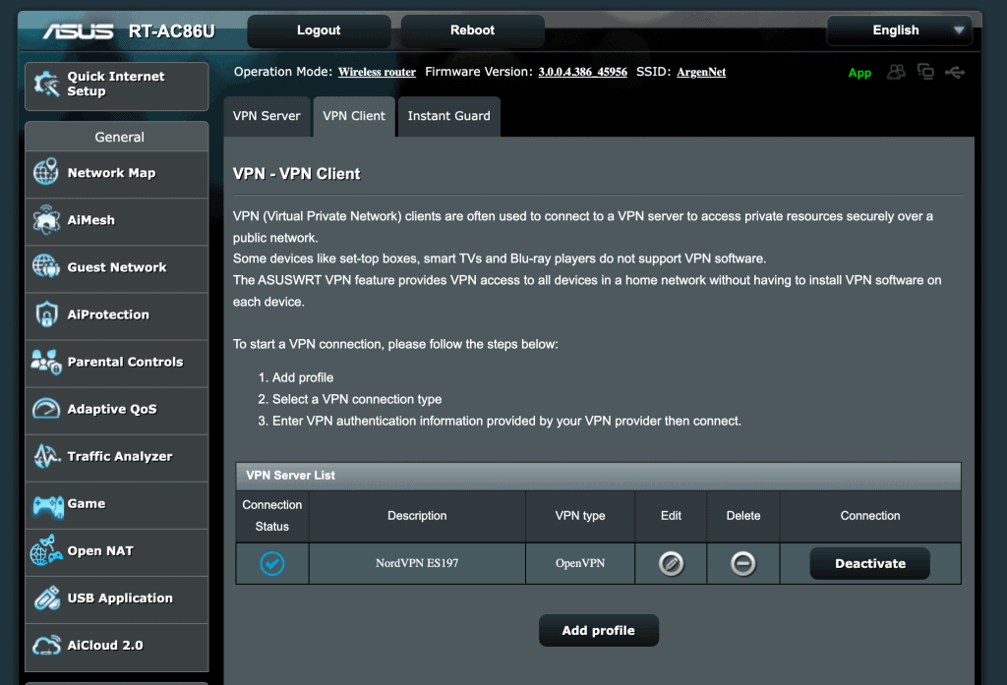Click the AiProtection shield icon
This screenshot has width=1007, height=685.
click(46, 314)
